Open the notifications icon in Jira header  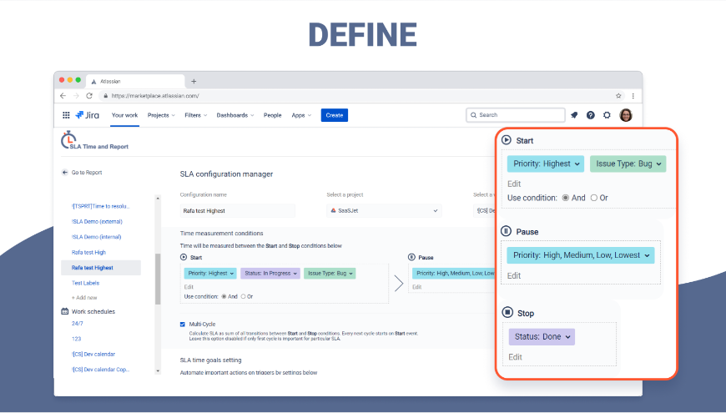pyautogui.click(x=574, y=115)
